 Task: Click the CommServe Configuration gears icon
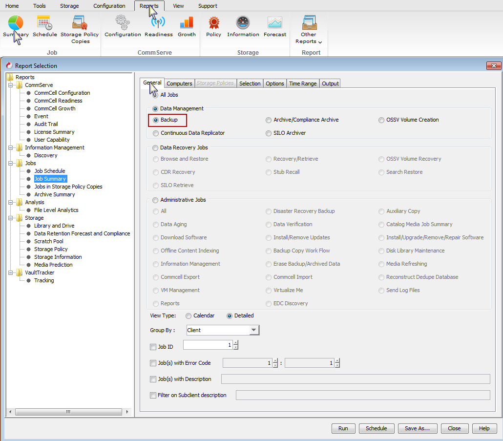(123, 23)
